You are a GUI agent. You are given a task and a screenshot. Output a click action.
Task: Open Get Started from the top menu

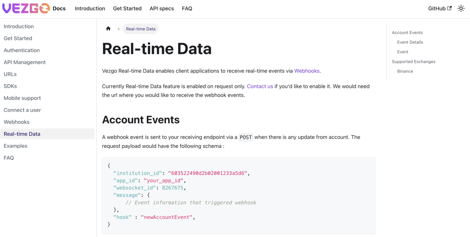click(x=127, y=8)
